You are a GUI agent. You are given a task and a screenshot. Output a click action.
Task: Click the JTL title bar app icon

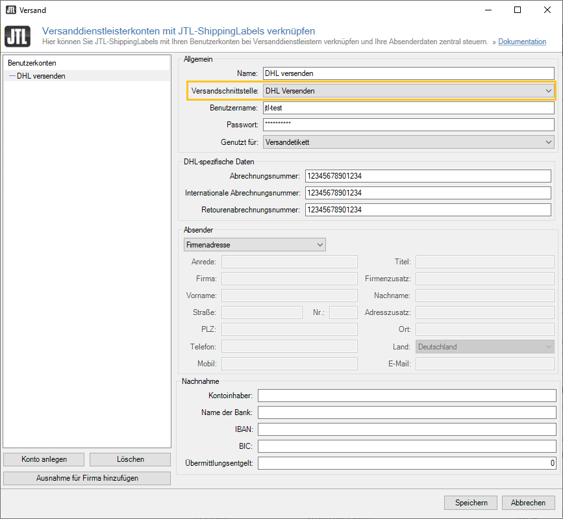tap(11, 10)
